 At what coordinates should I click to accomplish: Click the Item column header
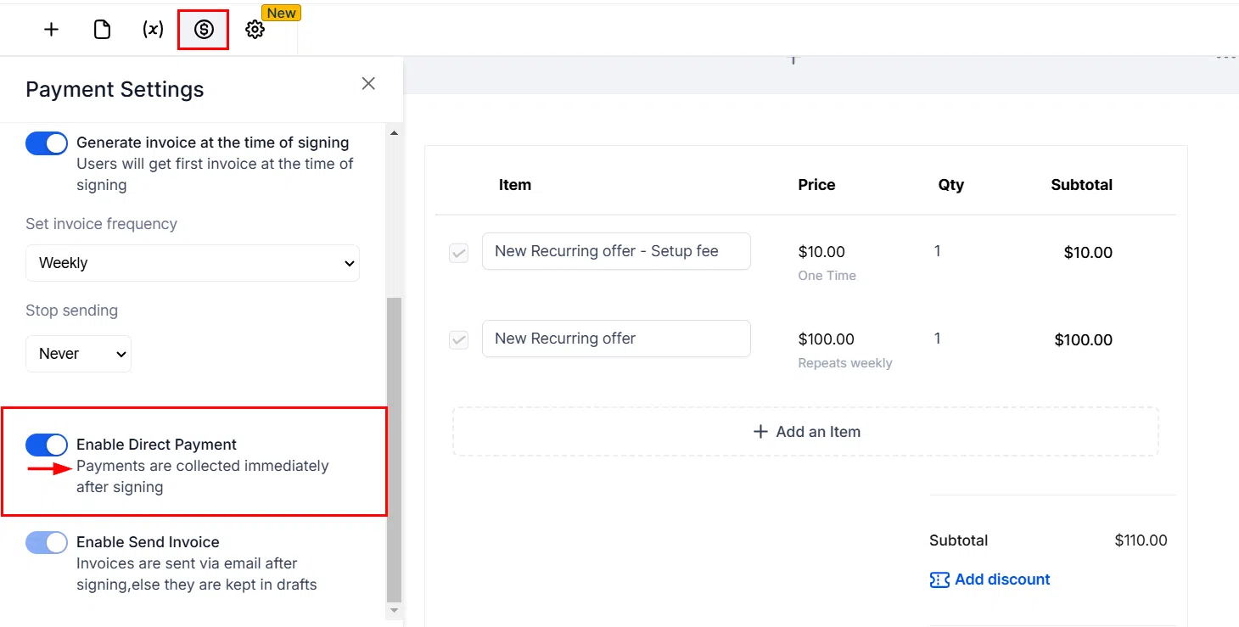click(515, 185)
